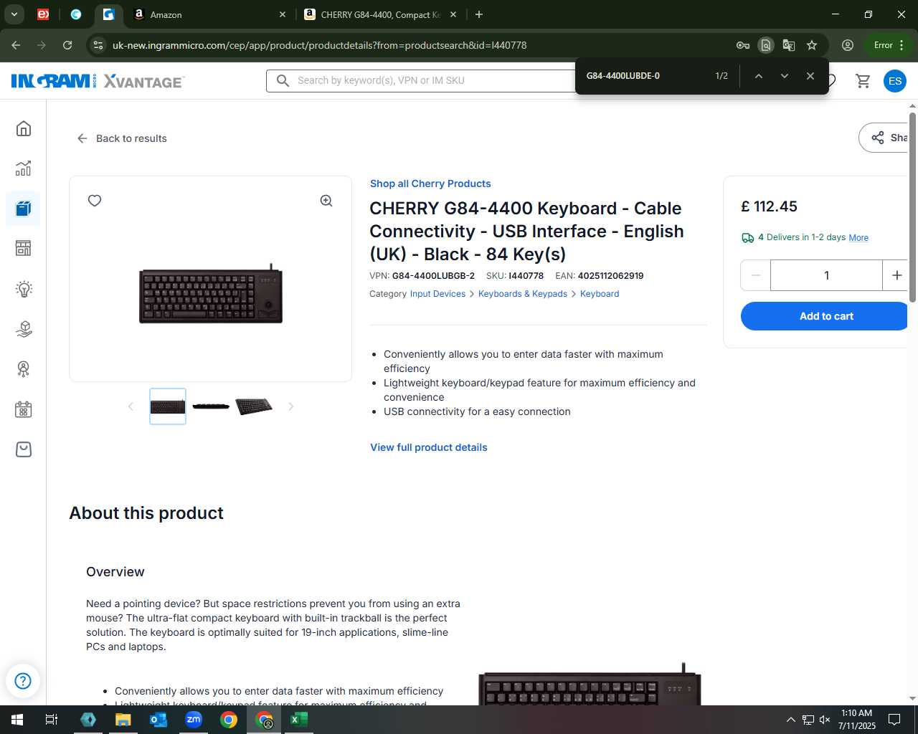Click the Add to cart button

click(825, 316)
